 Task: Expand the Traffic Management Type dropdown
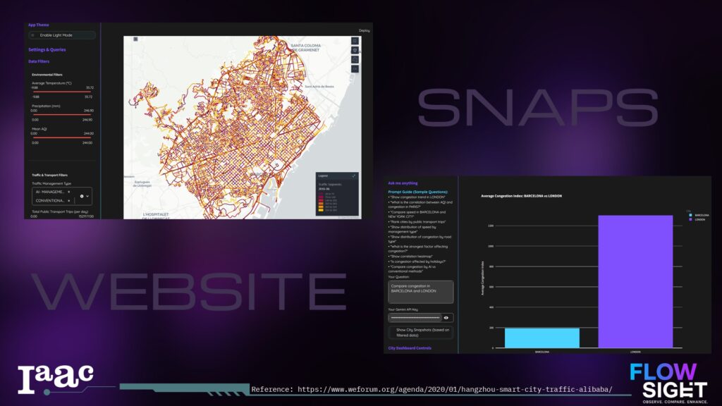point(87,196)
